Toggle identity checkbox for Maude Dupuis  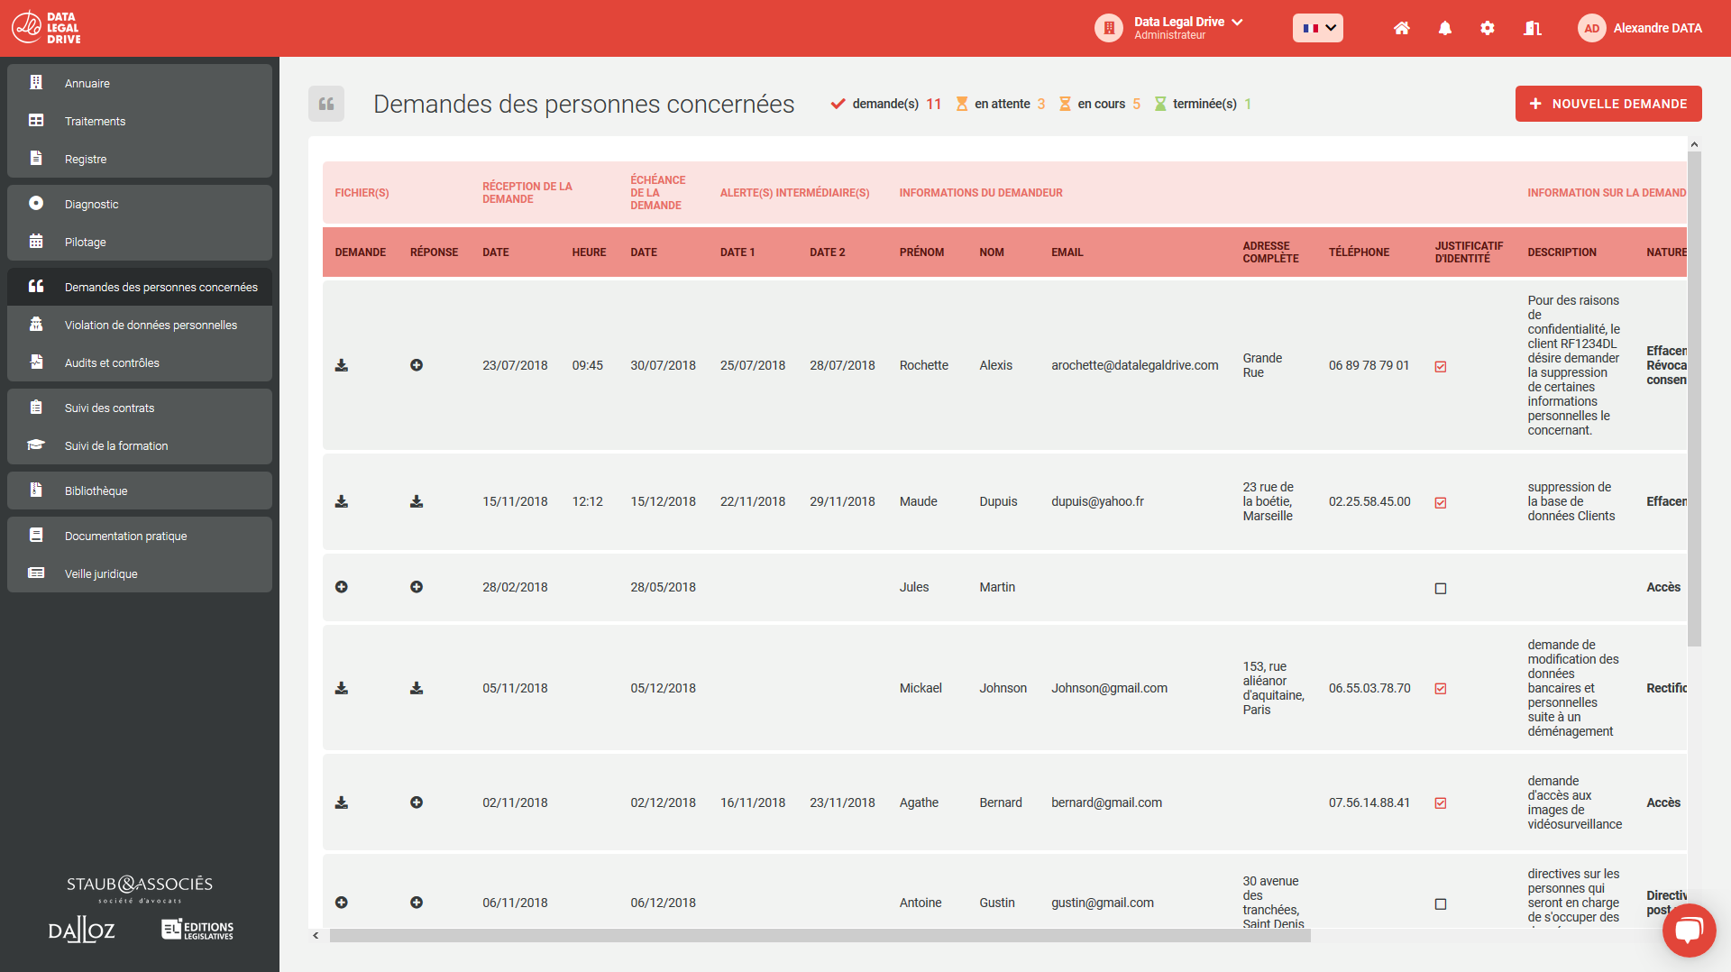pos(1441,502)
